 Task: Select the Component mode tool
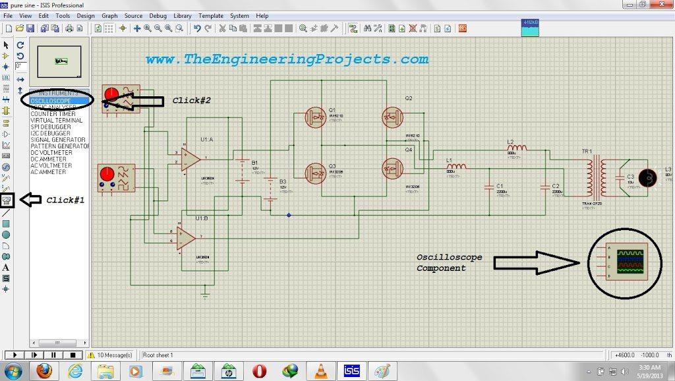(x=5, y=57)
